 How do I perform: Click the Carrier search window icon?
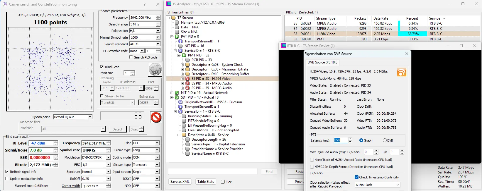click(x=5, y=4)
